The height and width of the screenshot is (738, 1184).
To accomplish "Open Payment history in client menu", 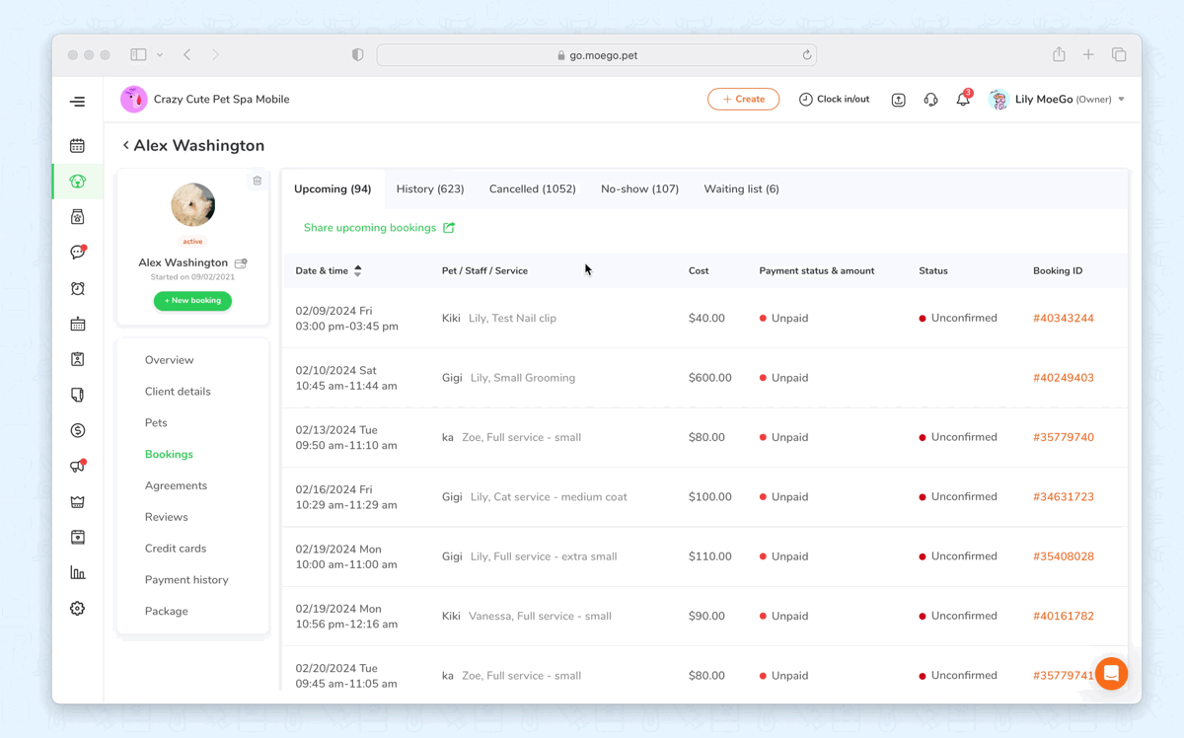I will [186, 580].
